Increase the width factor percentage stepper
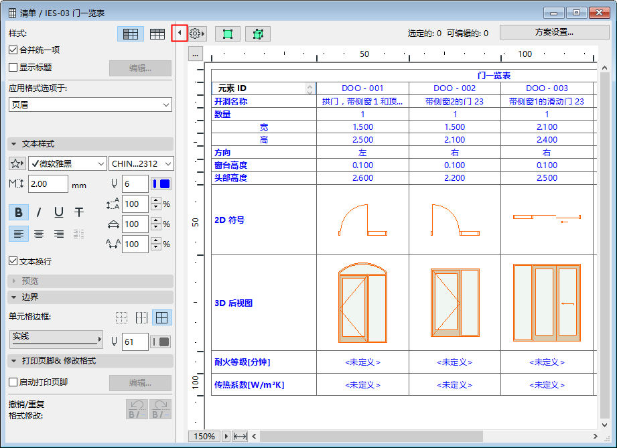This screenshot has width=617, height=448. (x=156, y=220)
